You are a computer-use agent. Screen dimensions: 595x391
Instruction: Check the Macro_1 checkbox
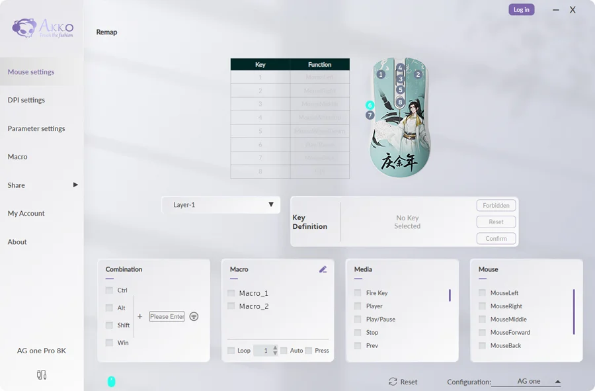[x=231, y=293]
